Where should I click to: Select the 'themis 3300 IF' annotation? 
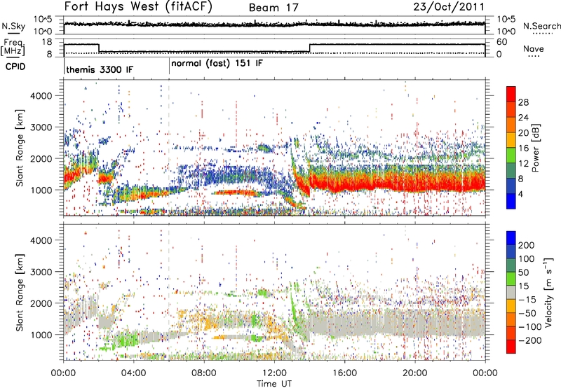100,69
